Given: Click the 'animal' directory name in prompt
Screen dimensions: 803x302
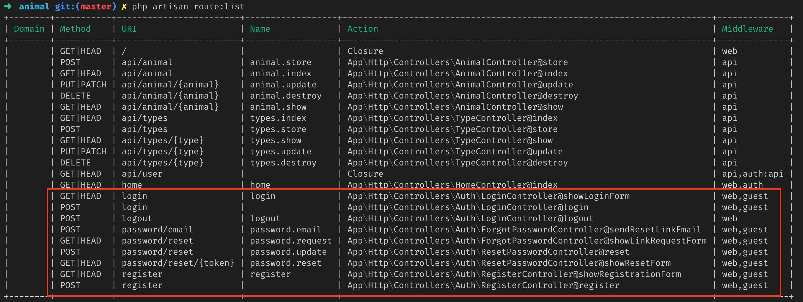Looking at the screenshot, I should 34,7.
